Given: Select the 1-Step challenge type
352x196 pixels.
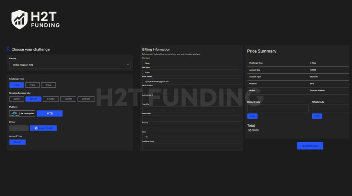Looking at the screenshot, I should click(x=16, y=85).
